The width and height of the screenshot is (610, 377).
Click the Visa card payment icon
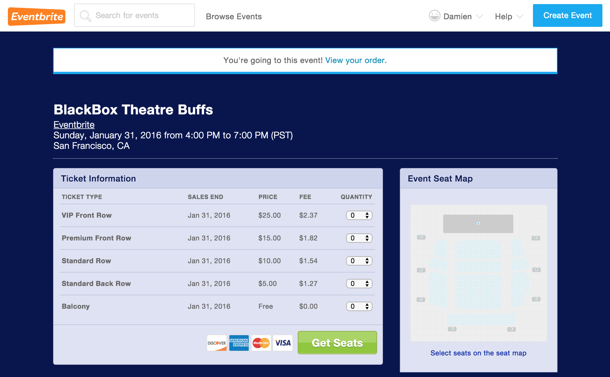point(282,343)
